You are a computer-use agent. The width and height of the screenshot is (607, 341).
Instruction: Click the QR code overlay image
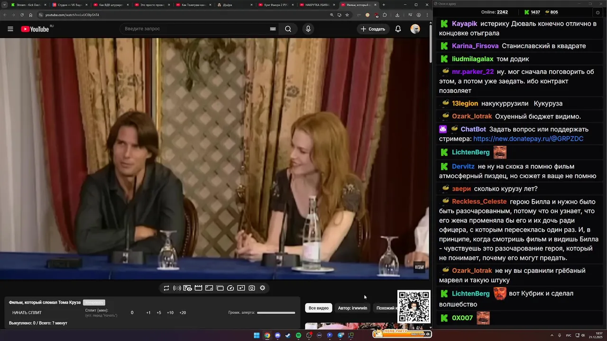(x=414, y=307)
